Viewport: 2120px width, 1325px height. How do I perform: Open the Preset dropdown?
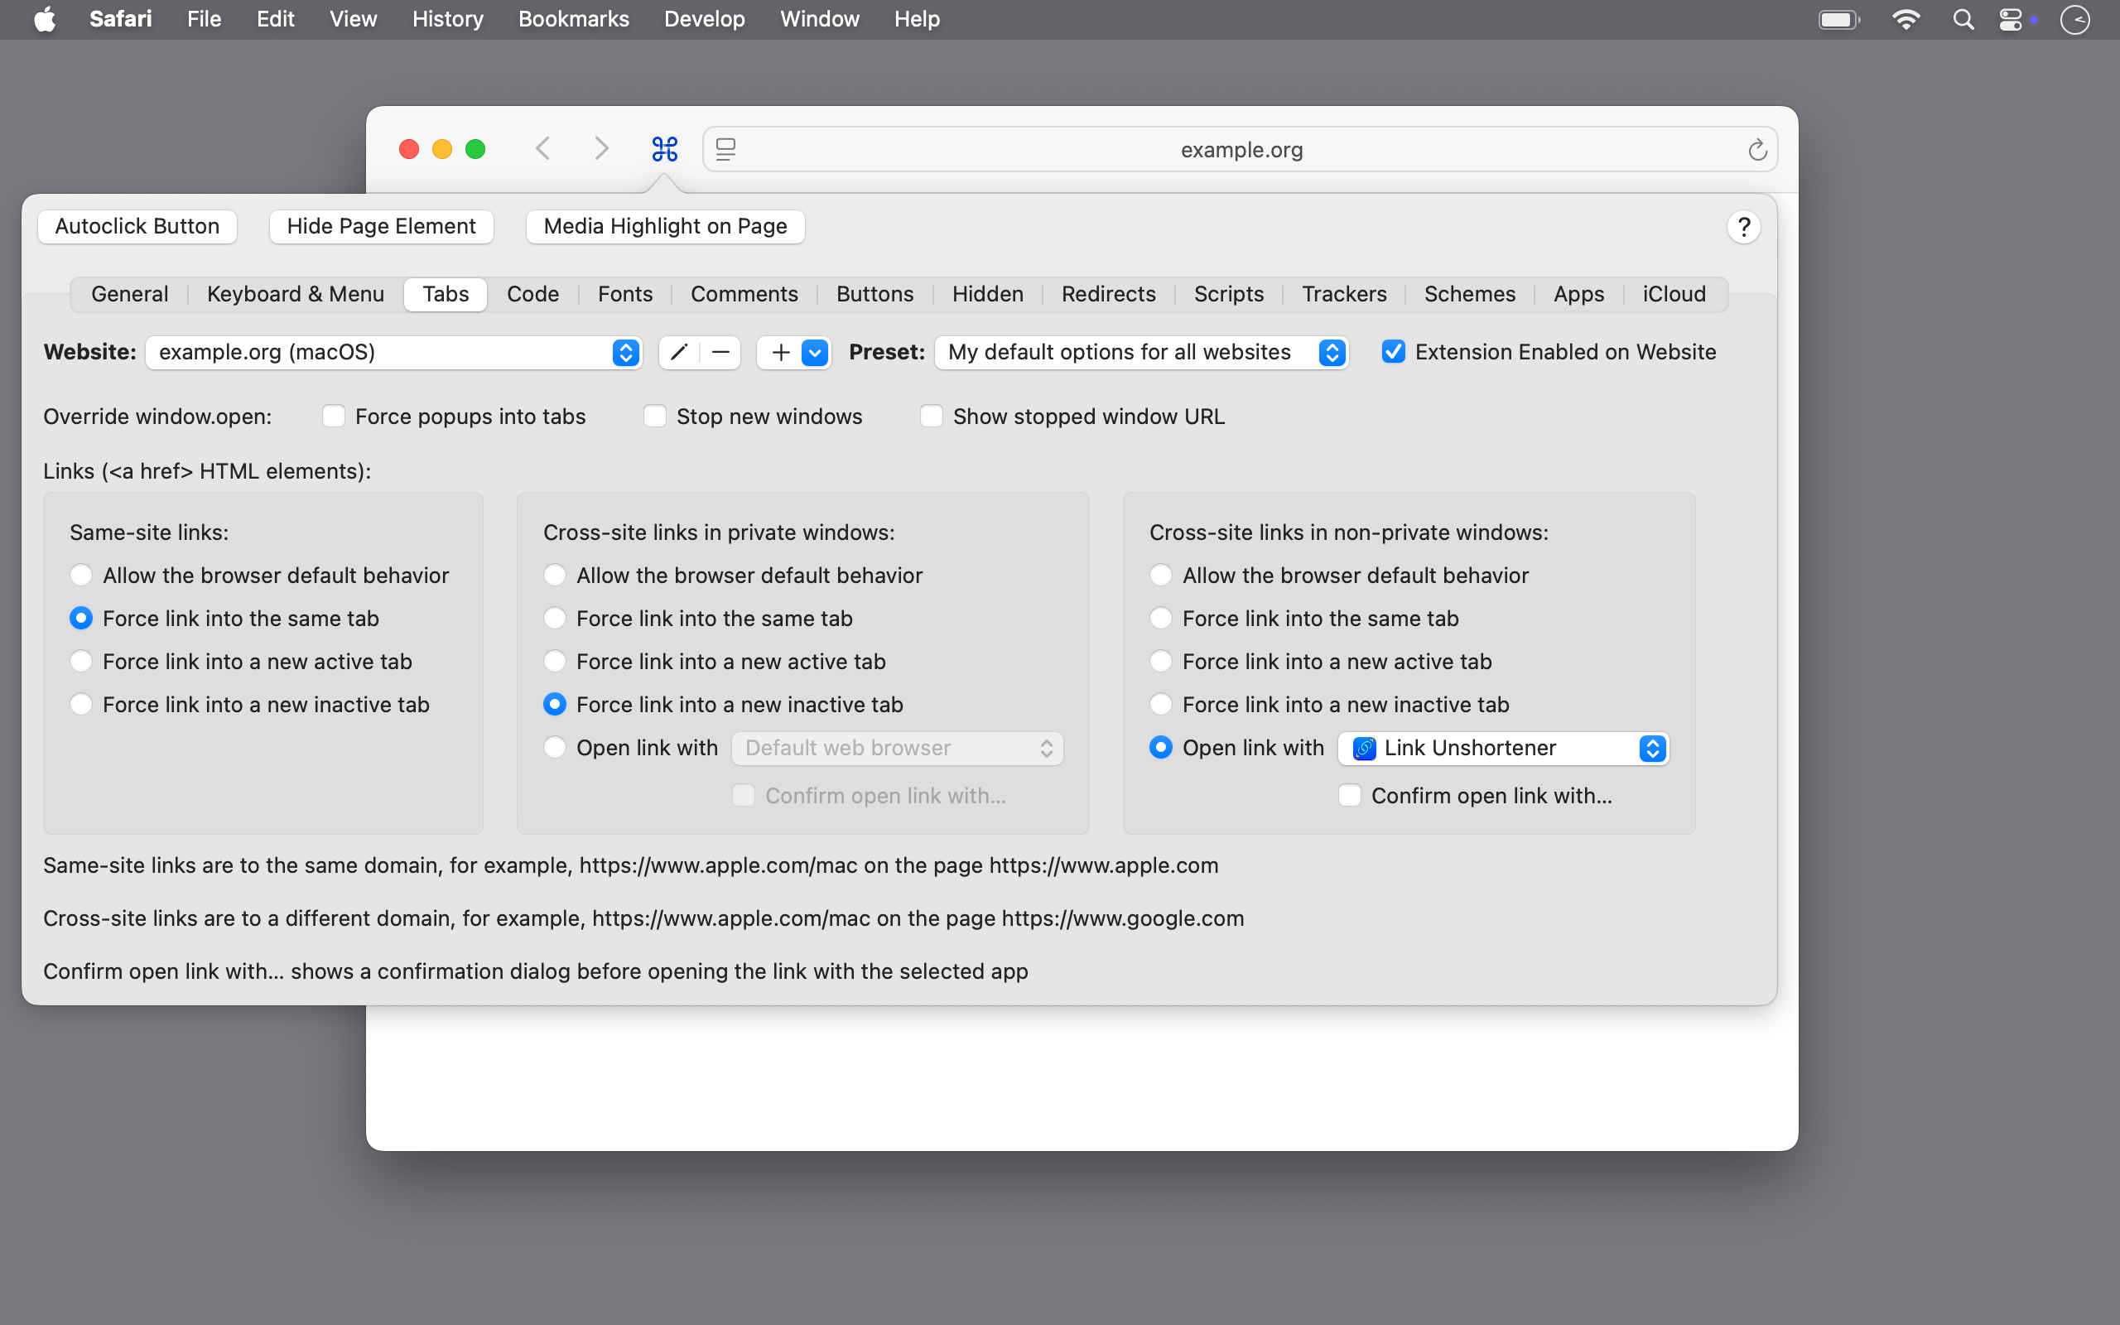(x=1141, y=352)
